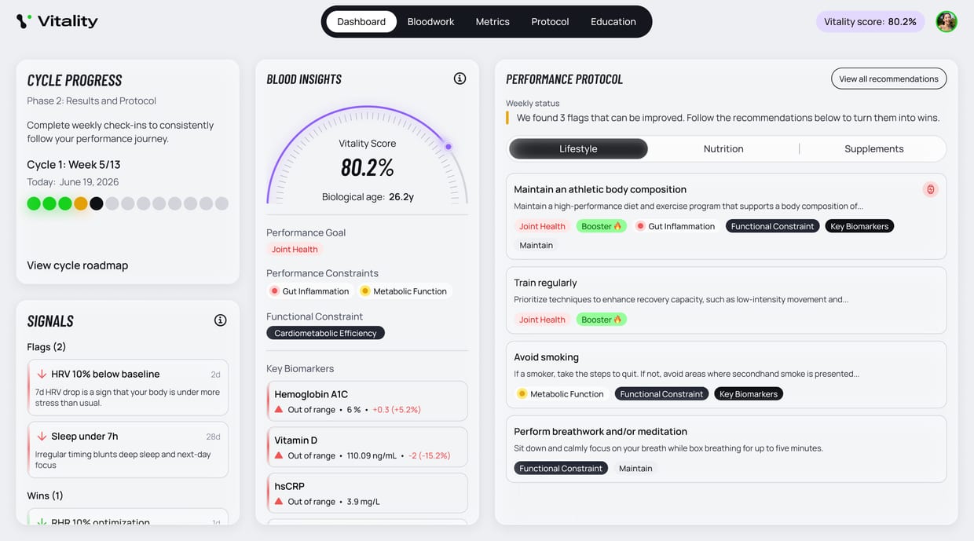Open Signals panel info icon

[220, 320]
